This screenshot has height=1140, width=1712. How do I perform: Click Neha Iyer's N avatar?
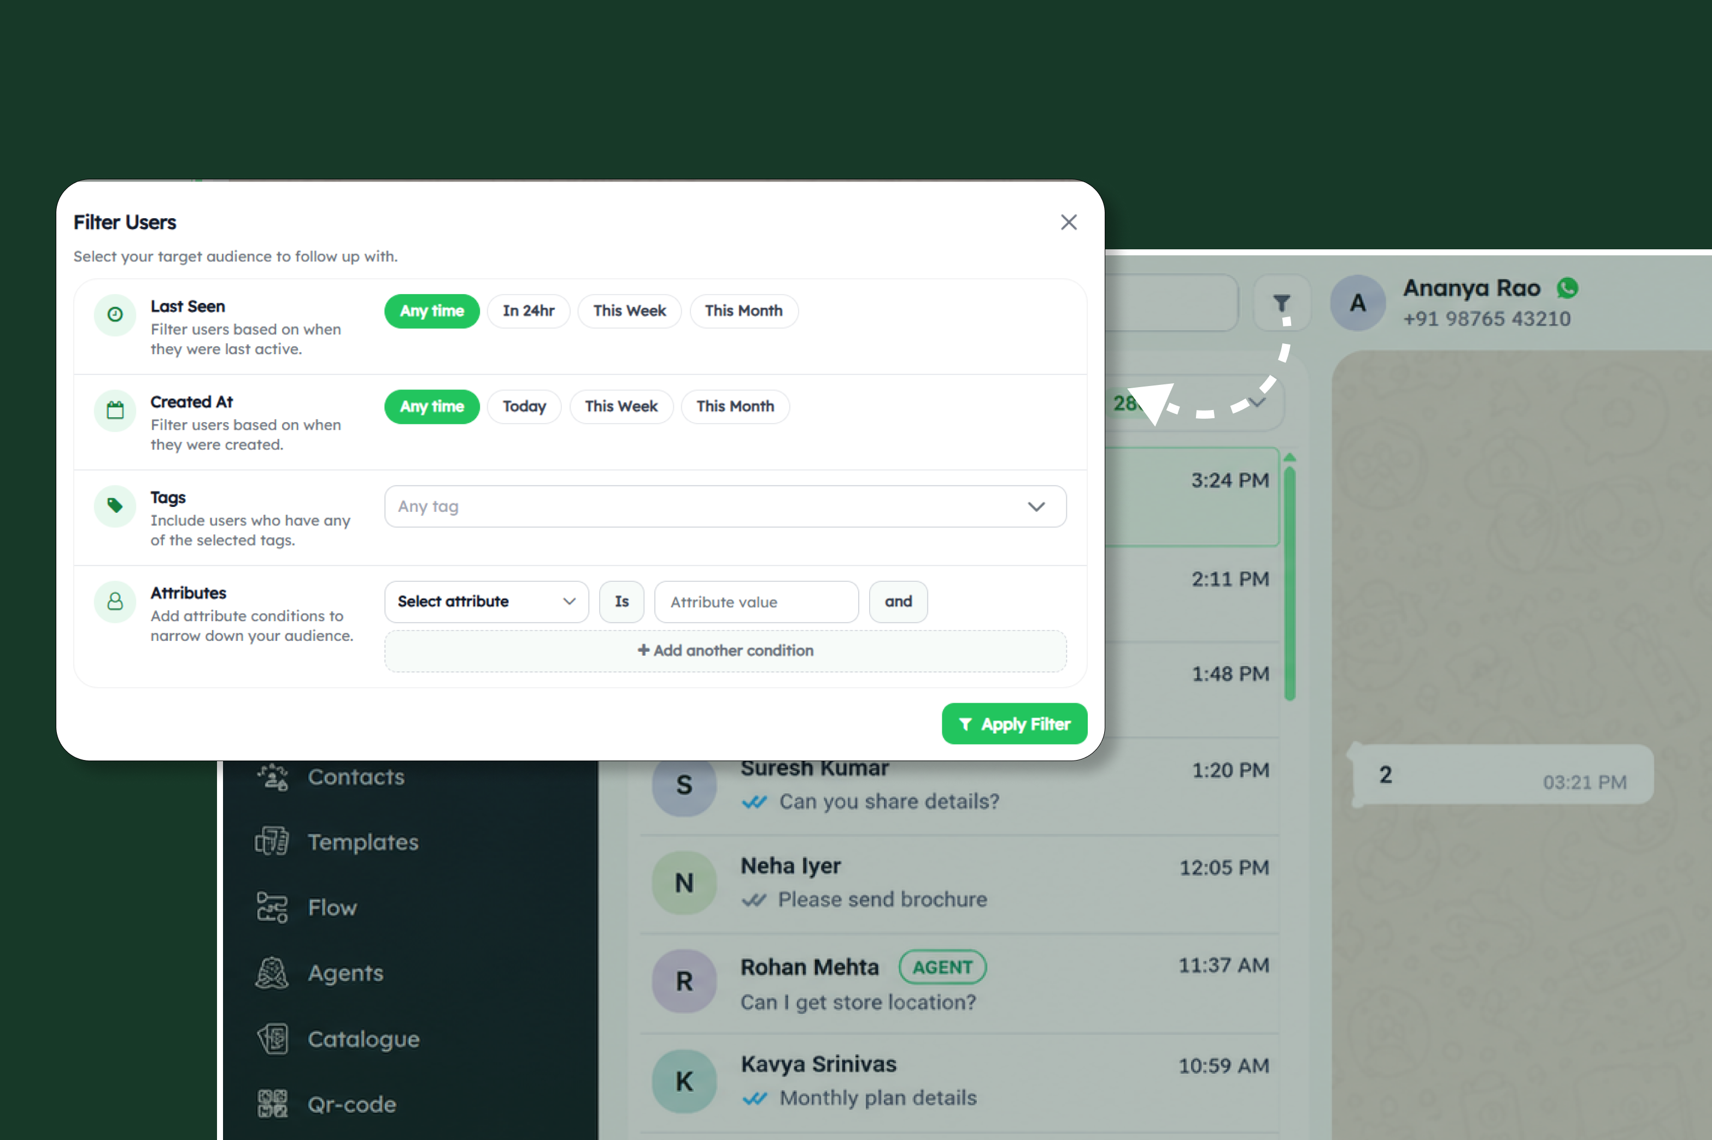684,882
